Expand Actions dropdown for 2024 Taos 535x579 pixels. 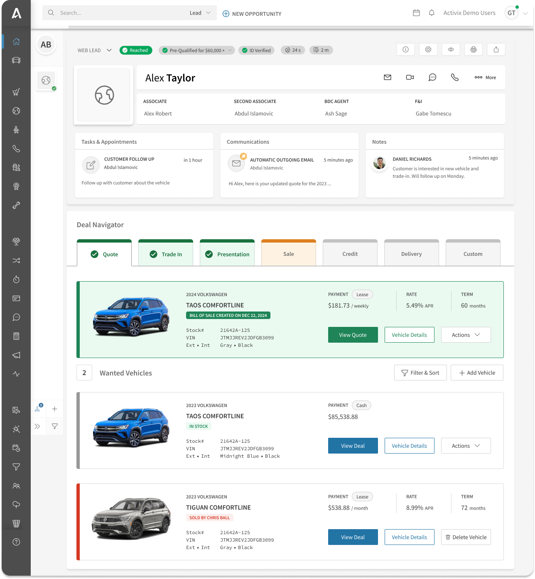466,335
